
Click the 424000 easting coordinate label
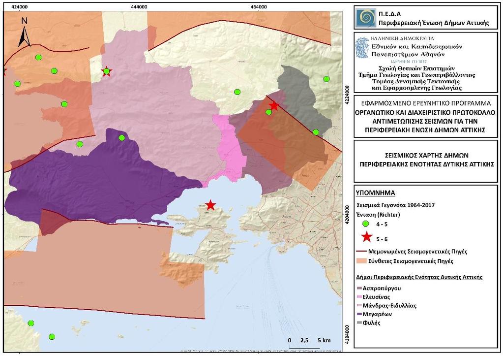[20, 7]
